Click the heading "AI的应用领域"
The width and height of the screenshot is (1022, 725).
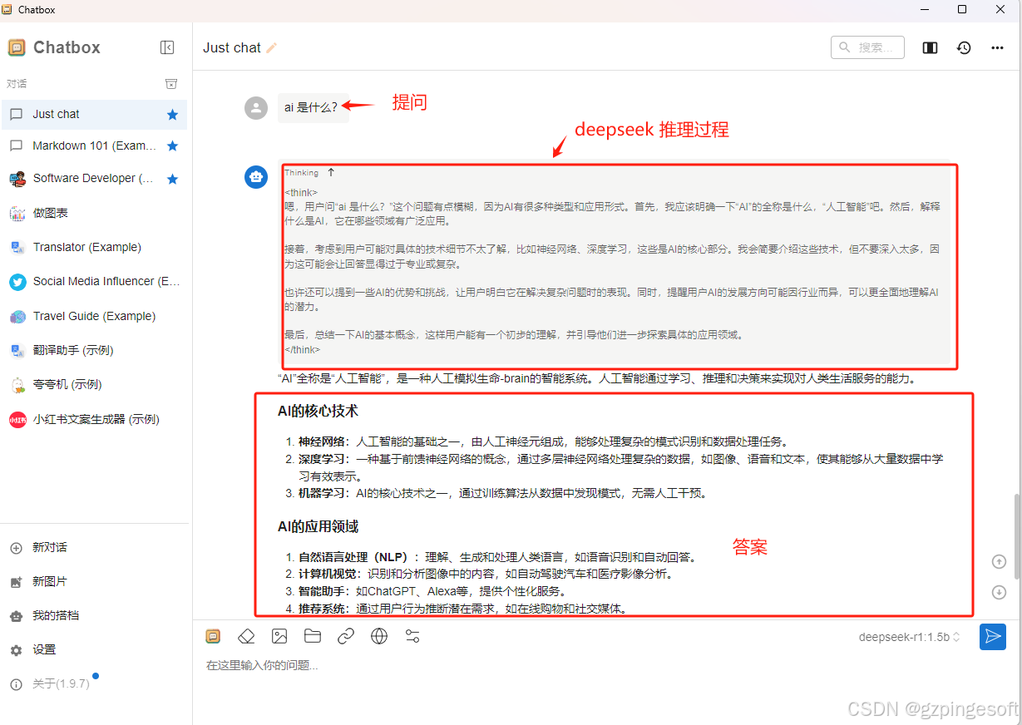318,526
